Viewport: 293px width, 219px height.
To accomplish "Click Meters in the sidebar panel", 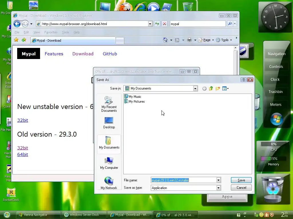I will (x=276, y=104).
